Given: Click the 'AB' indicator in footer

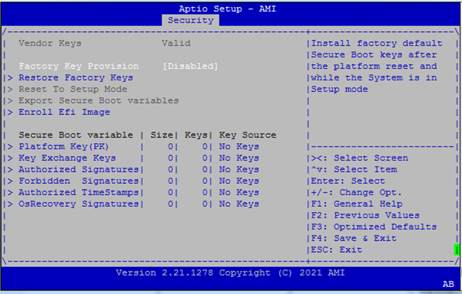Looking at the screenshot, I should tap(448, 284).
